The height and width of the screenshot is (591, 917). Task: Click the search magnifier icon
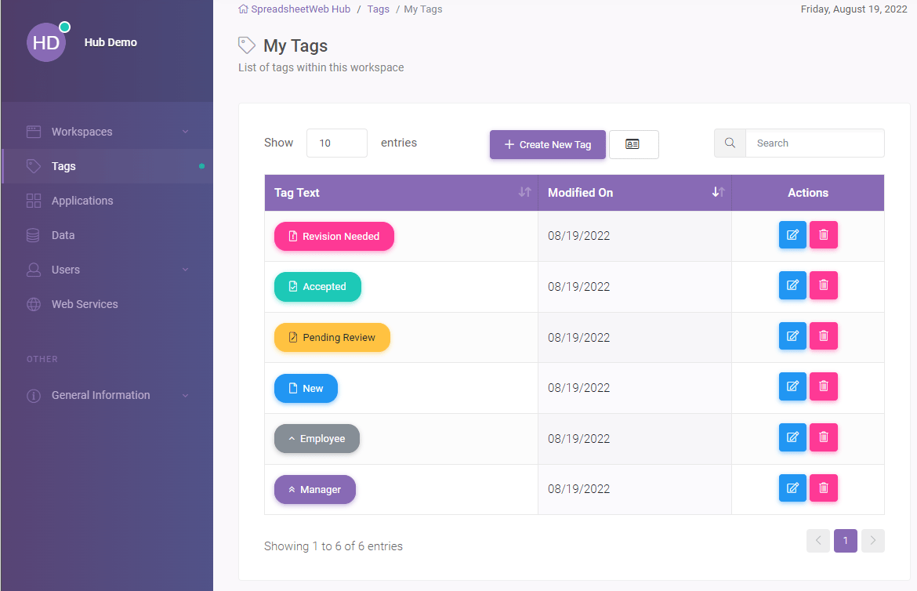pos(730,143)
